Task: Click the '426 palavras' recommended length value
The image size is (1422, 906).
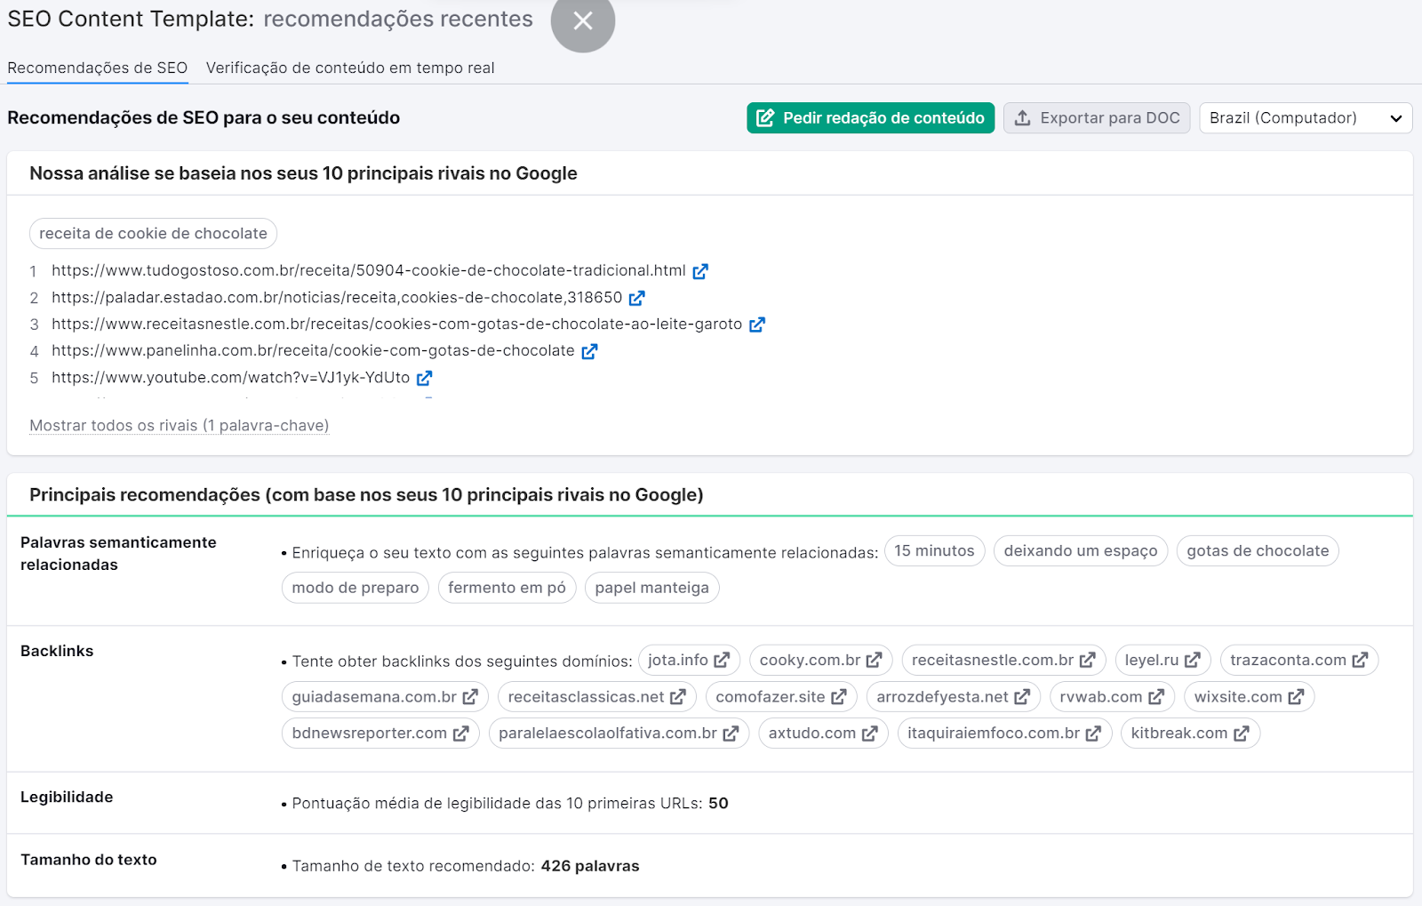Action: click(590, 865)
